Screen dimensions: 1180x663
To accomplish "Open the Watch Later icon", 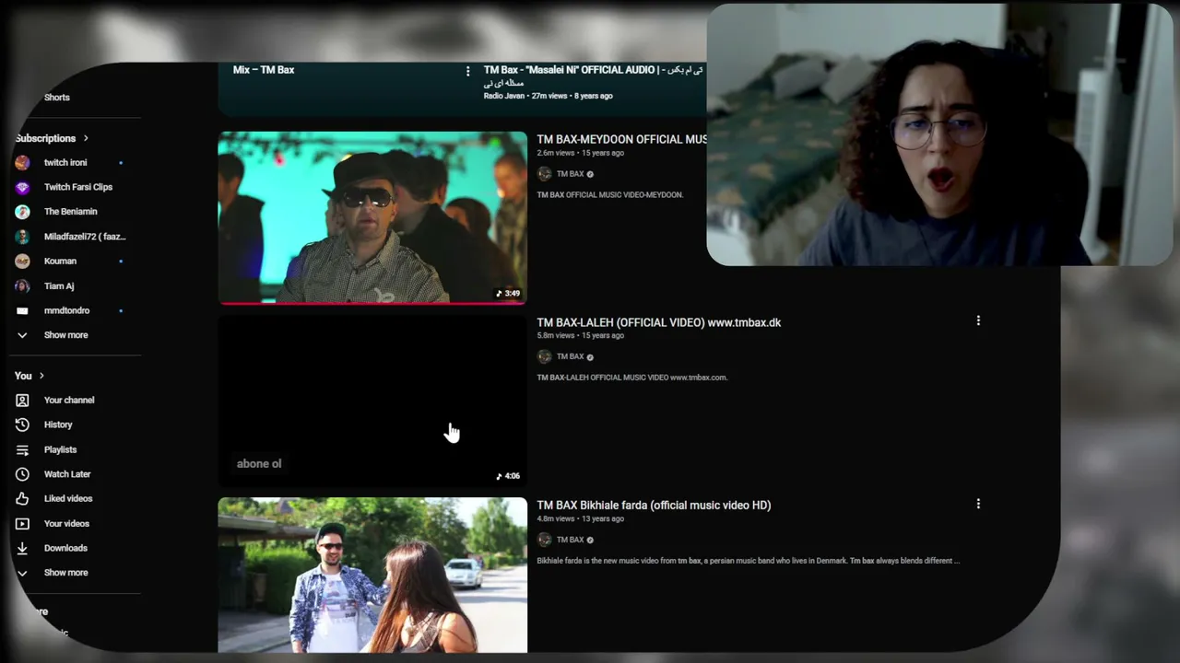I will point(23,474).
